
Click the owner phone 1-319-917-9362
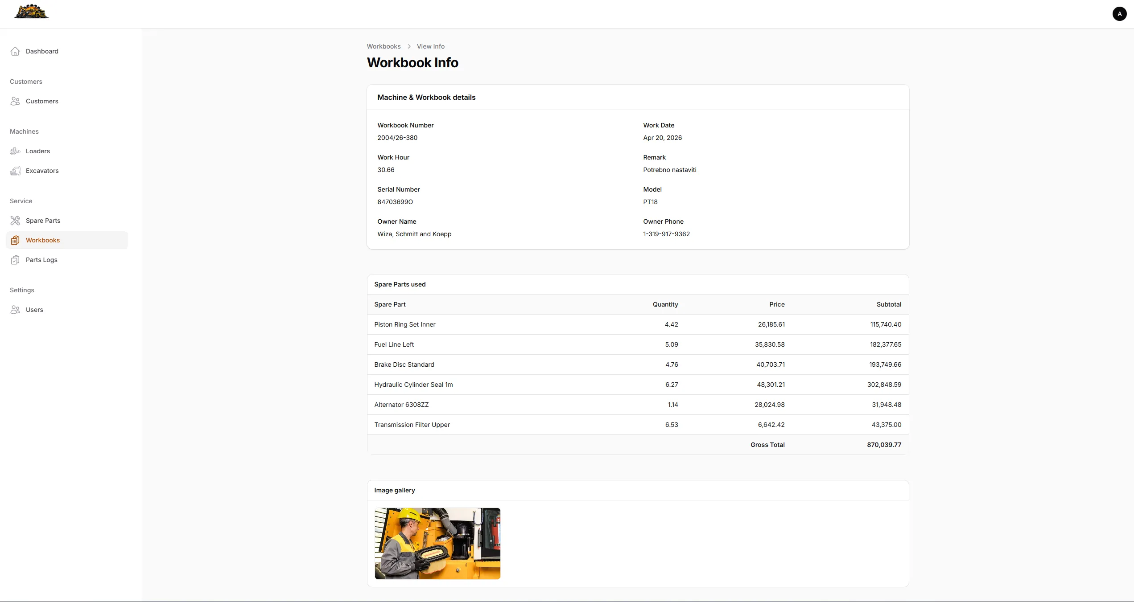[666, 234]
